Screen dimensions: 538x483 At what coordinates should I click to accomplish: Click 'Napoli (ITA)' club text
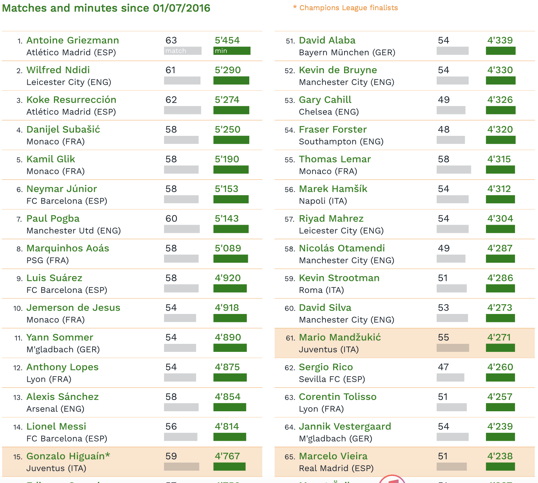click(x=323, y=201)
